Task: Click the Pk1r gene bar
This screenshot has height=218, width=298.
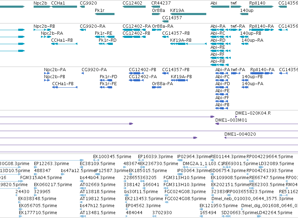Action: (x=105, y=14)
